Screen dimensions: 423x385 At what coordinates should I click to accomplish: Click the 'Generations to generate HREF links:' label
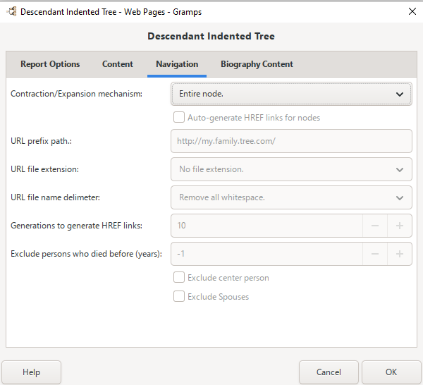(x=76, y=226)
